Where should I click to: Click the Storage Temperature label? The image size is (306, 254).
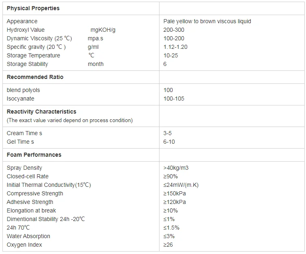(x=33, y=55)
